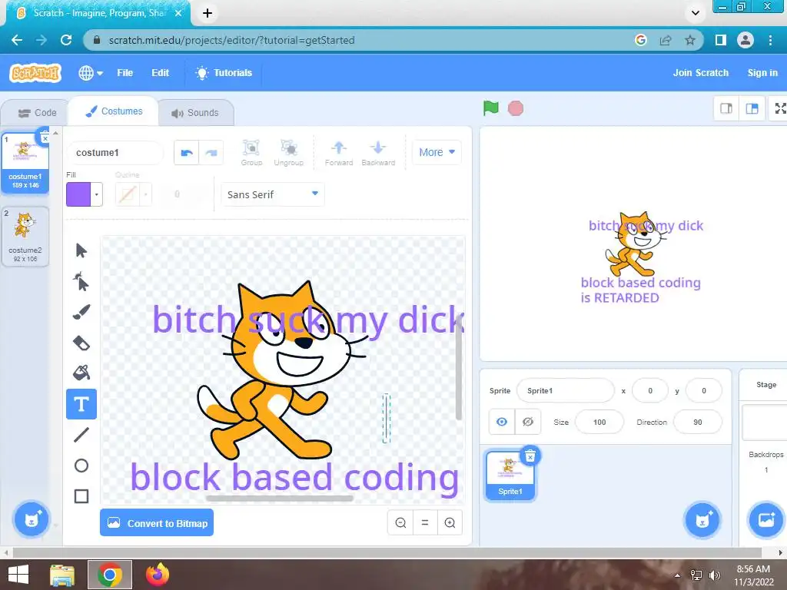Hide the sprite with crossed-eye icon
The image size is (787, 590).
click(527, 422)
